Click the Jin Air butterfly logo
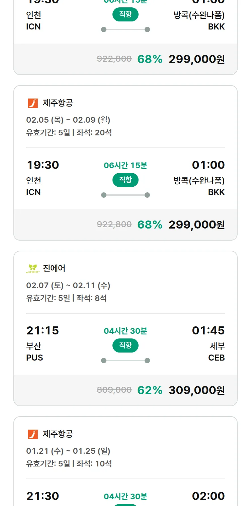This screenshot has height=506, width=251. [33, 268]
